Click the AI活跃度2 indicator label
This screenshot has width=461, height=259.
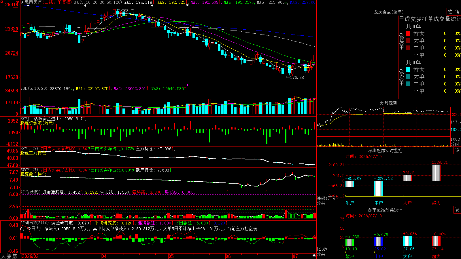tap(31, 192)
